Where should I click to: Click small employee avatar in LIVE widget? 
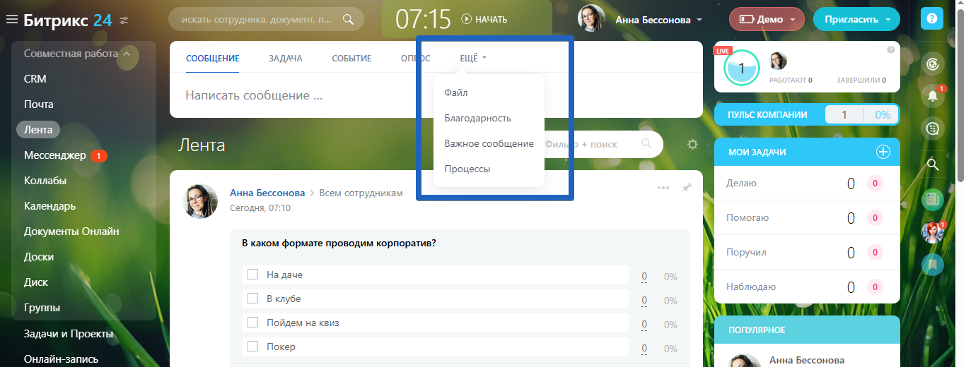click(x=778, y=61)
